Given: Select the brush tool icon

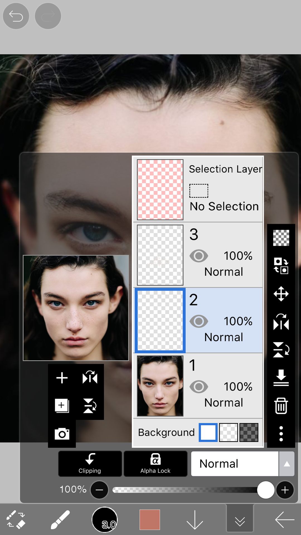Looking at the screenshot, I should (60, 520).
